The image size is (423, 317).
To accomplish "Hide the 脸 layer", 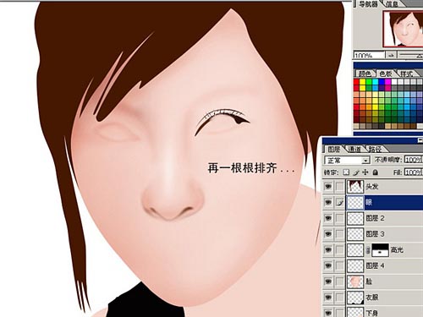I will click(328, 281).
